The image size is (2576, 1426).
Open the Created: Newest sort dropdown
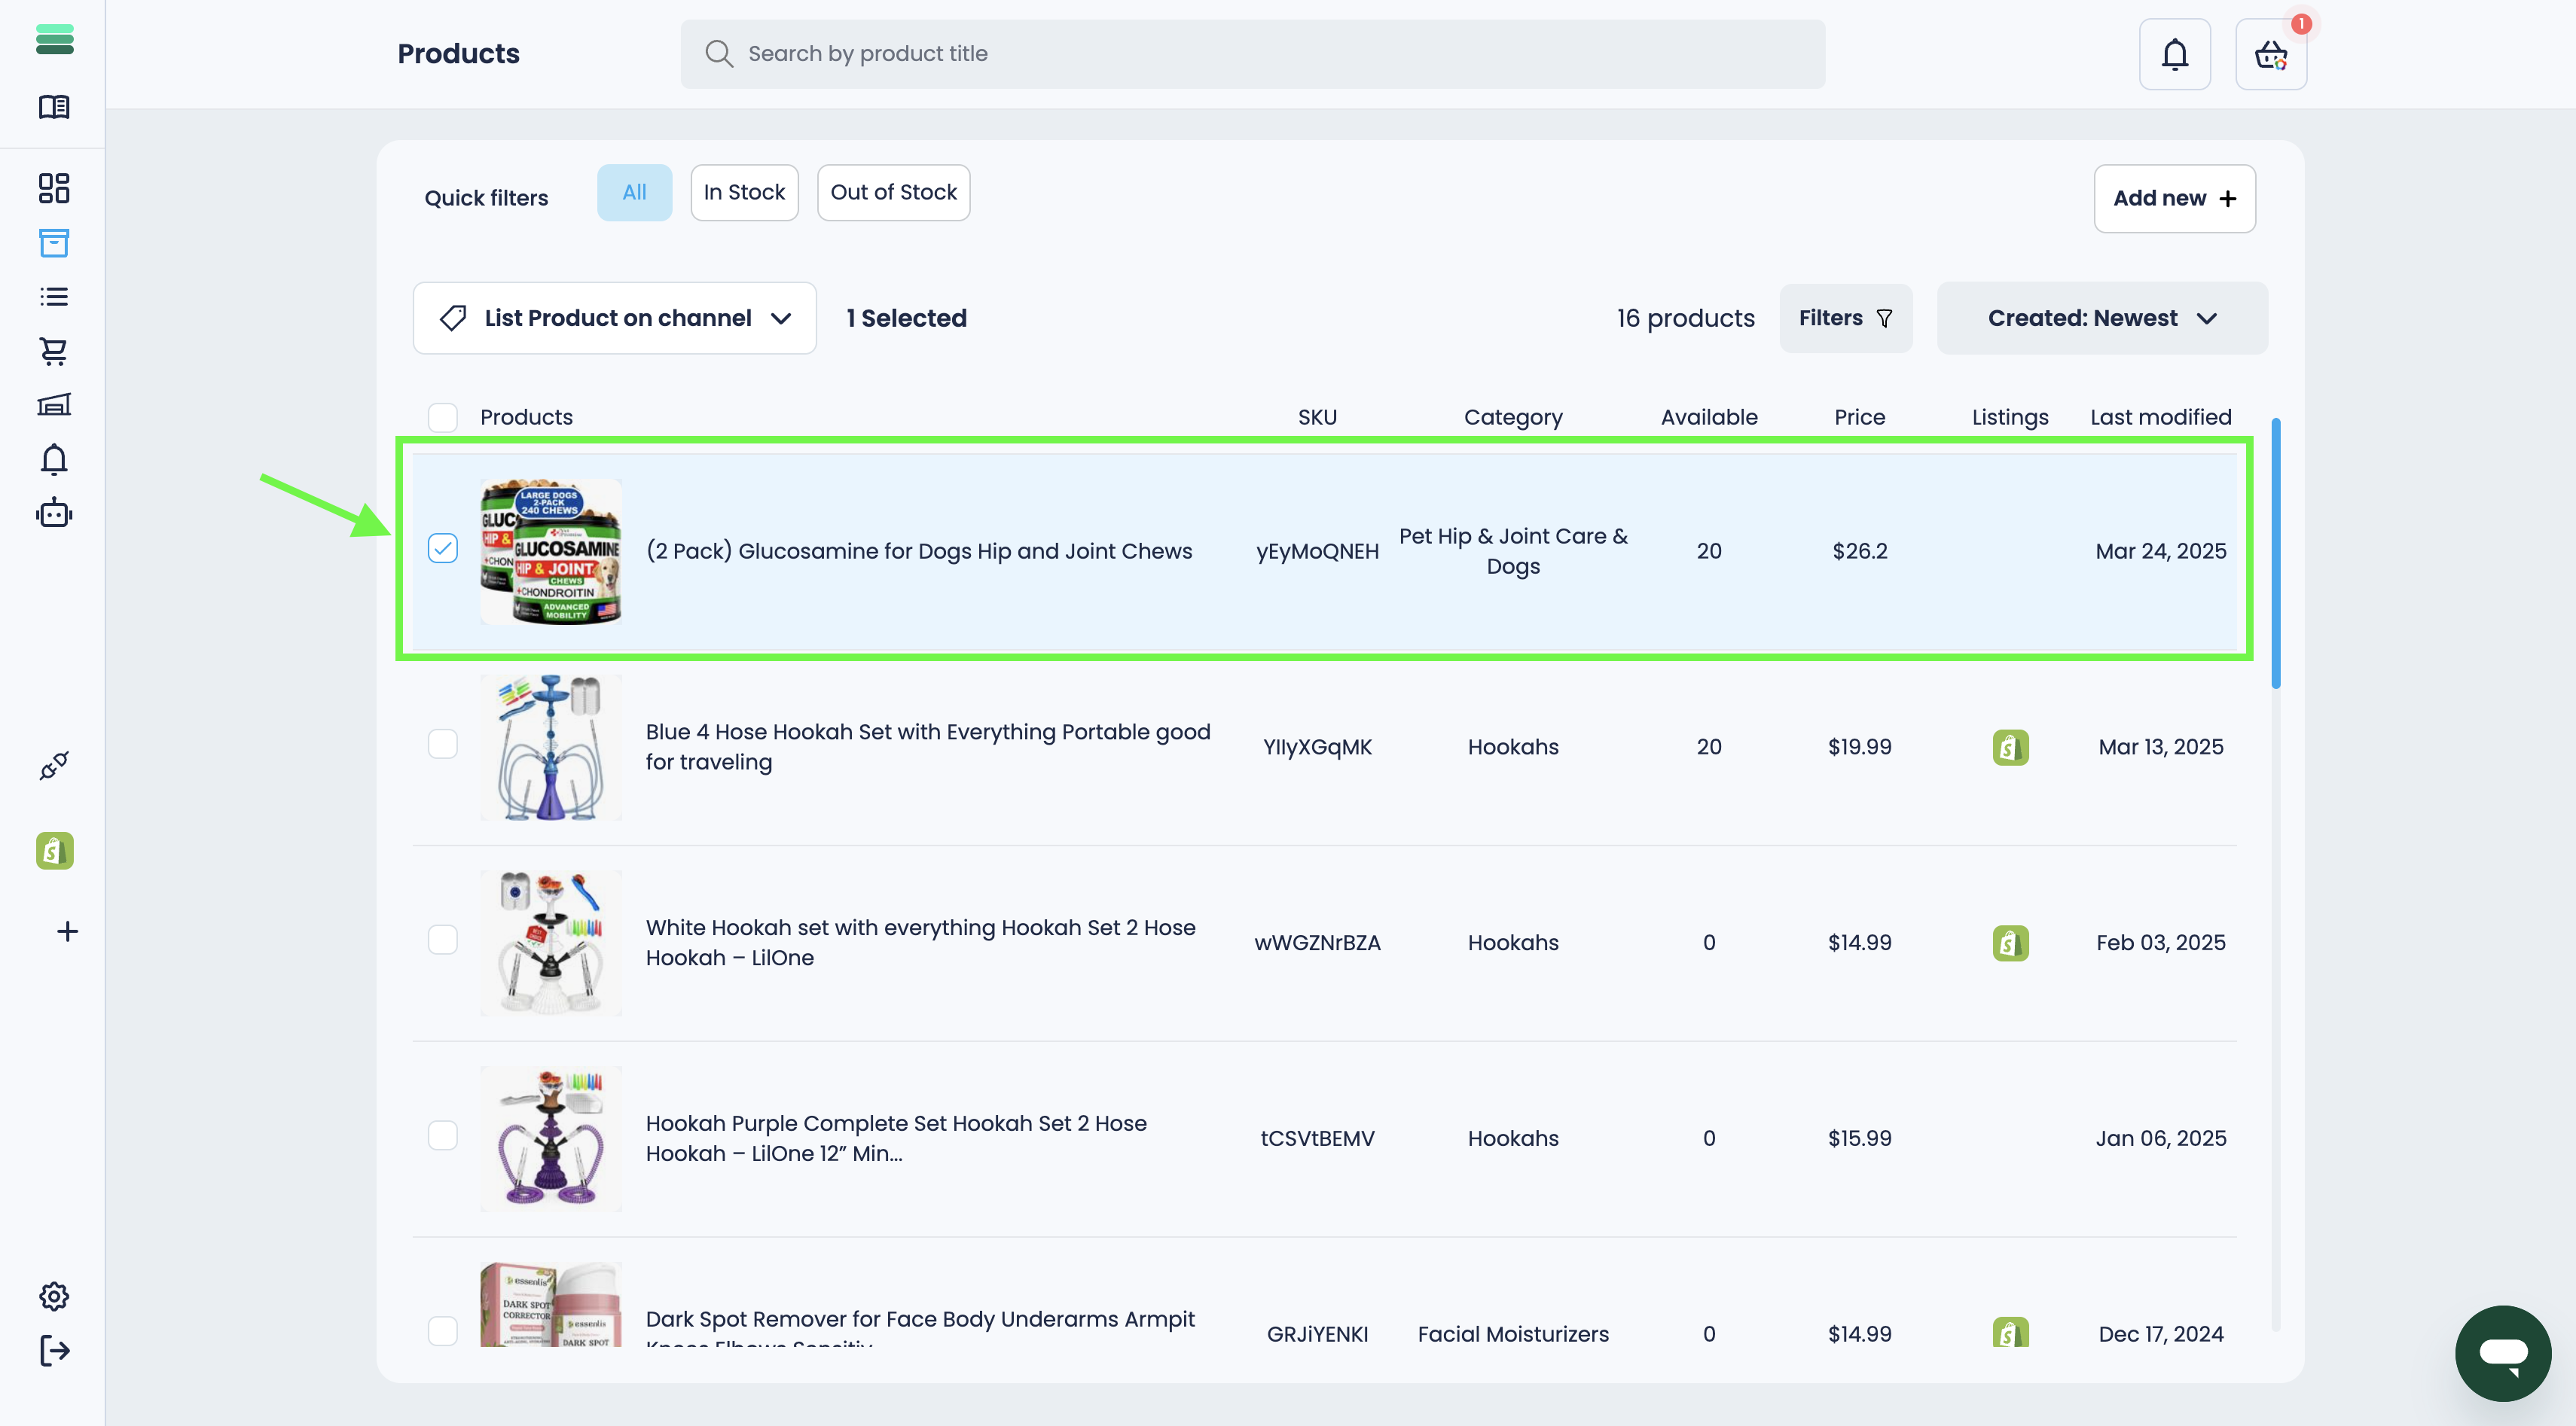[2101, 318]
